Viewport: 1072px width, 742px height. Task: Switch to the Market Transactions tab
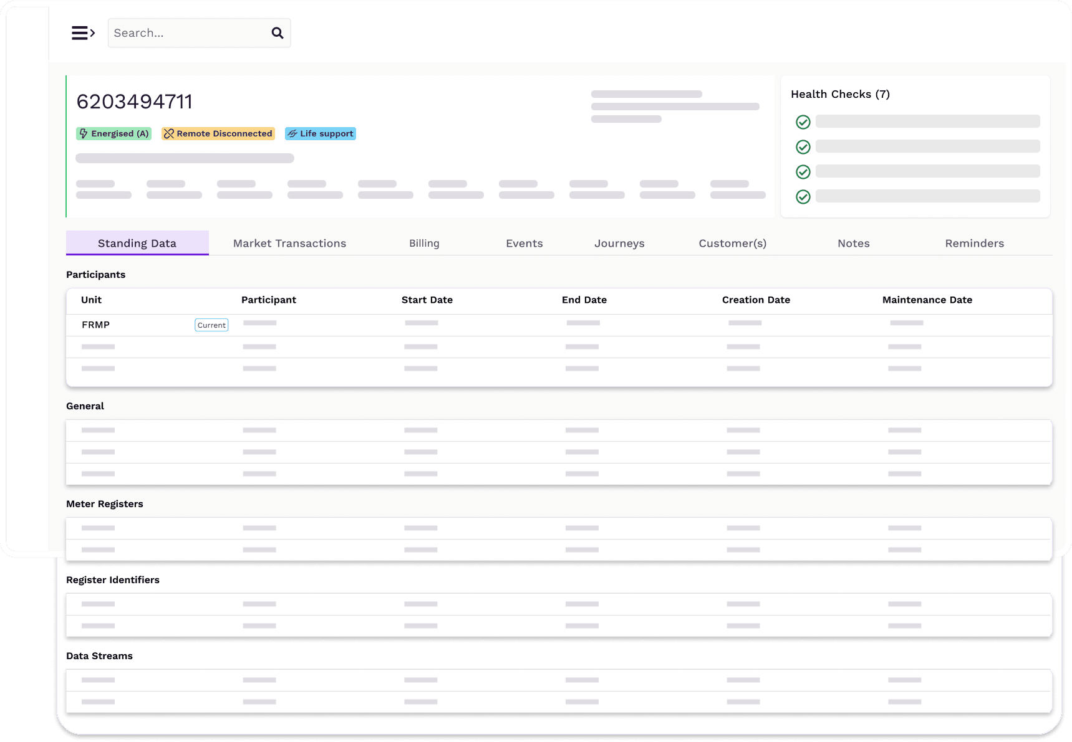click(289, 243)
